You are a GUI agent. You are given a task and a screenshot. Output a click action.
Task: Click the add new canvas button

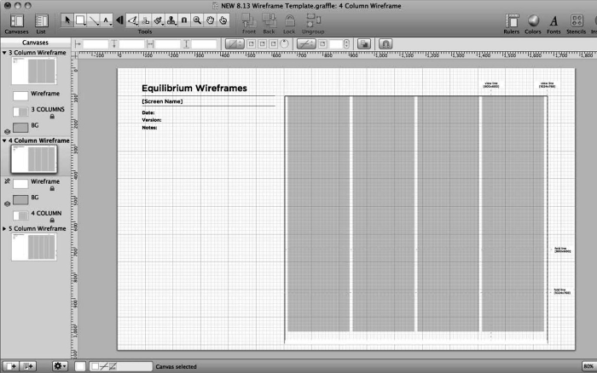11,366
